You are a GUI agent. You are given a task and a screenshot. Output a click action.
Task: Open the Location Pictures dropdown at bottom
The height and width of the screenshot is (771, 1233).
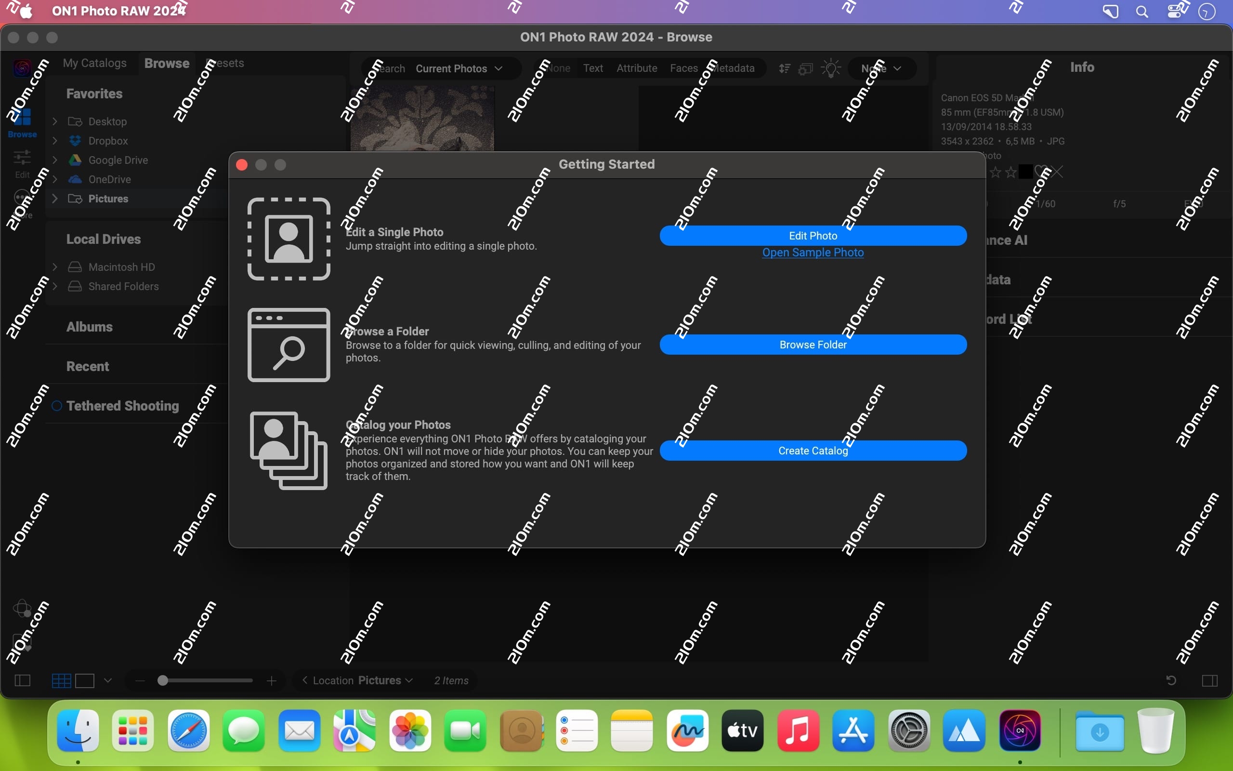[x=386, y=681]
